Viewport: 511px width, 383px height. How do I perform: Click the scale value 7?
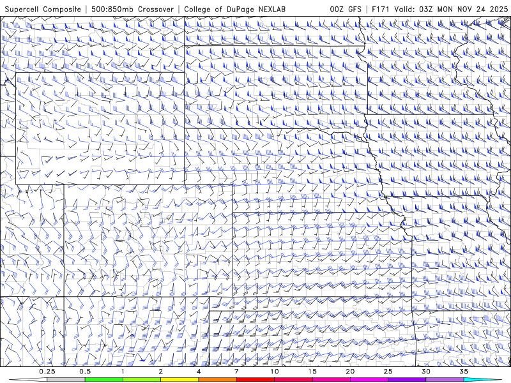click(236, 372)
